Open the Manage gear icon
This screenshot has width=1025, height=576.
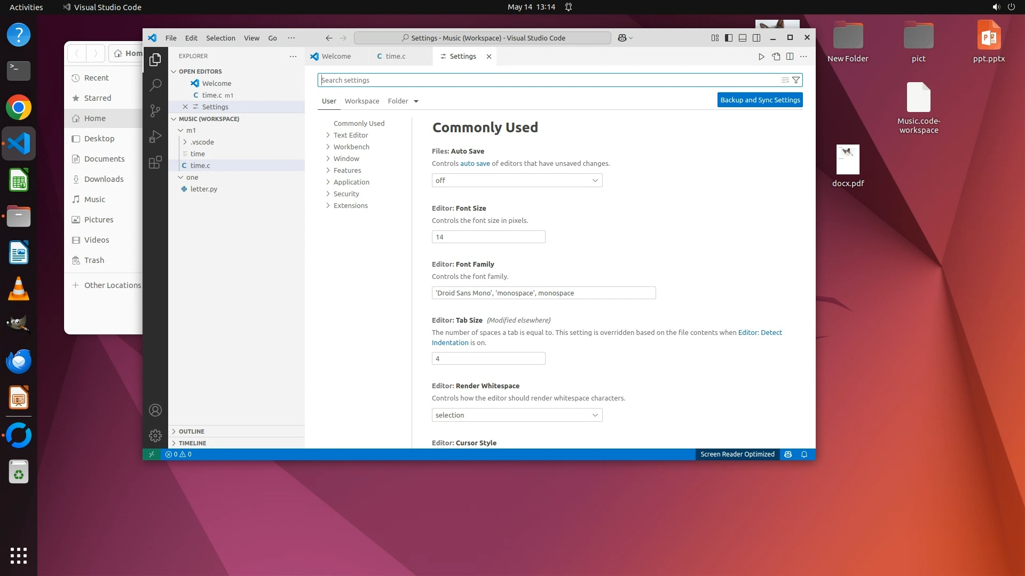click(x=155, y=436)
